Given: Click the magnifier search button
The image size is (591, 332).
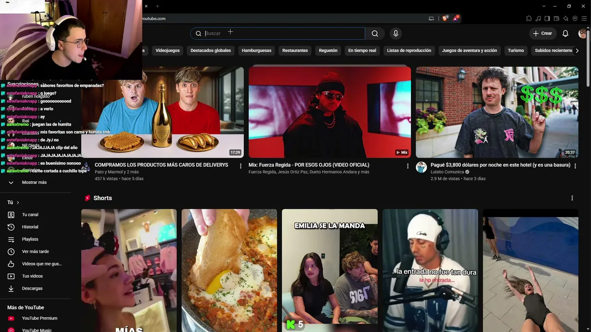Looking at the screenshot, I should 375,33.
